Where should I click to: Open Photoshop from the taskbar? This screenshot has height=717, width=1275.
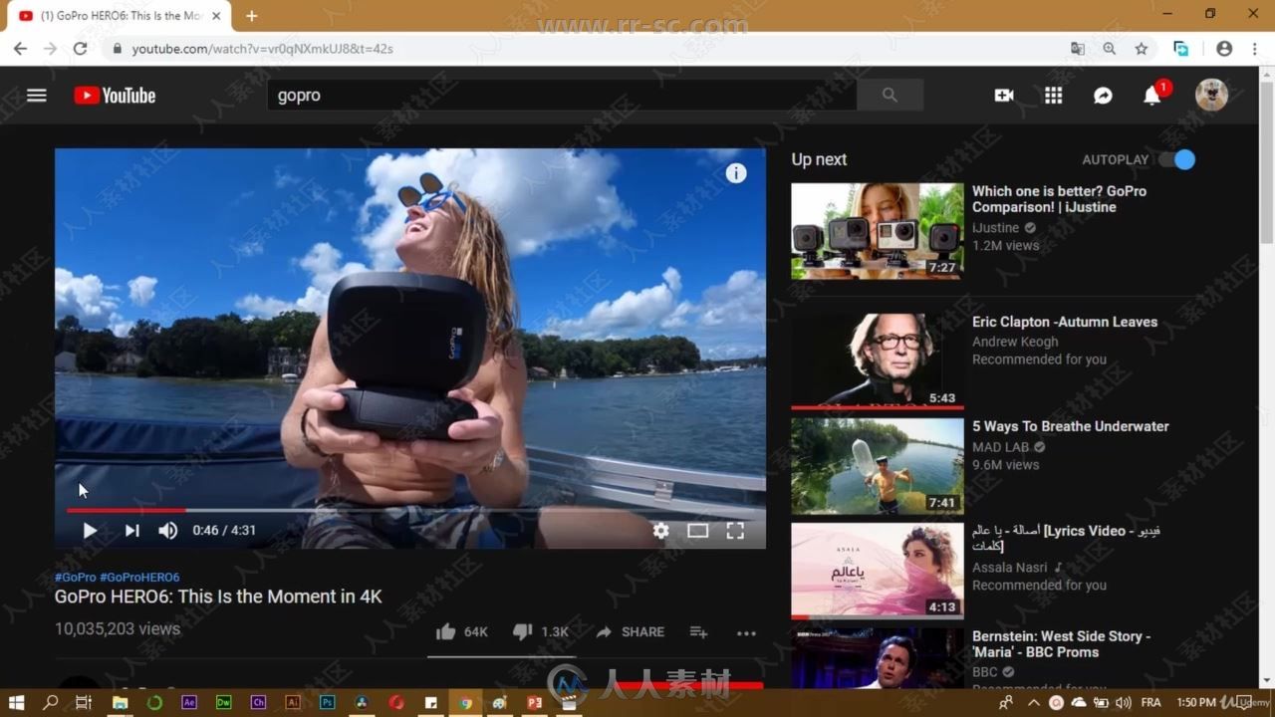(327, 702)
